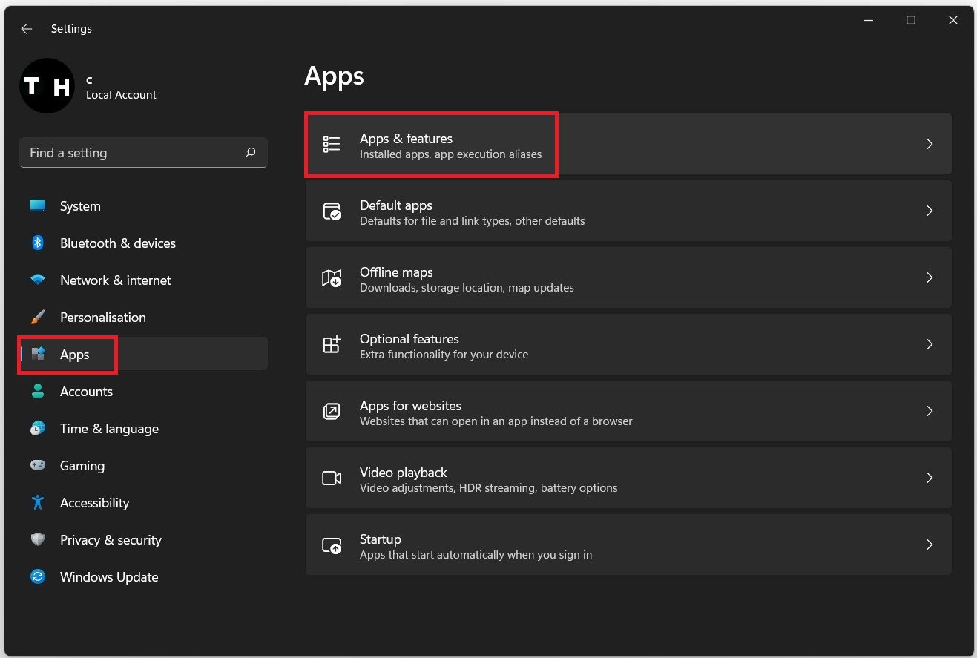Click the Offline maps icon
This screenshot has width=977, height=658.
[x=332, y=278]
